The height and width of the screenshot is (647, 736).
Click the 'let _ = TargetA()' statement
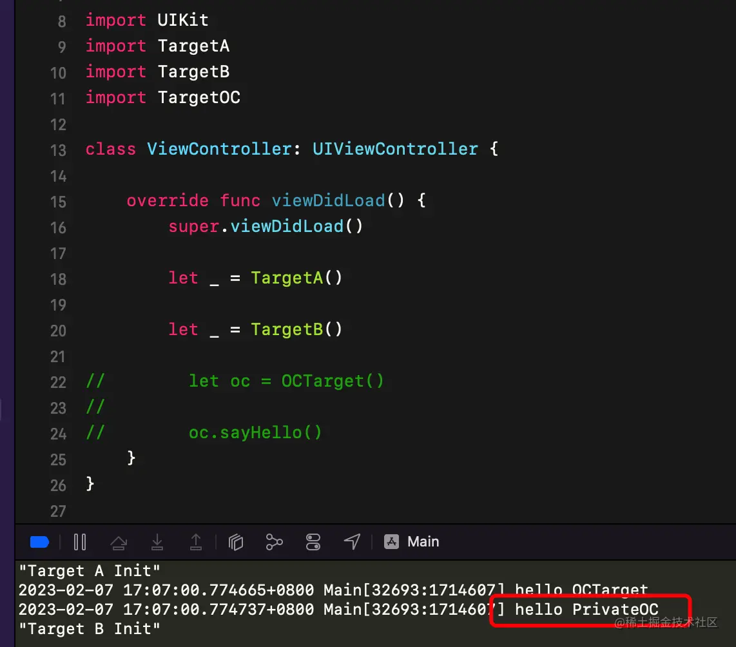tap(255, 278)
